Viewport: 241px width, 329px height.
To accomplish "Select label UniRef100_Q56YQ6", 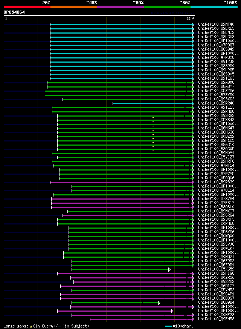I will tap(216, 232).
